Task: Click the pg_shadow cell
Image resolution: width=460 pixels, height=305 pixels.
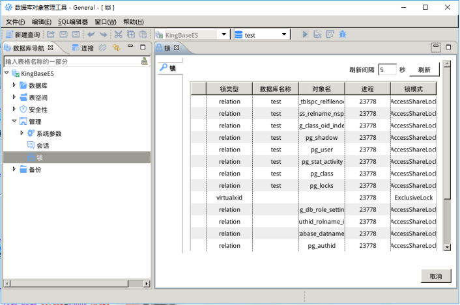Action: [x=322, y=138]
